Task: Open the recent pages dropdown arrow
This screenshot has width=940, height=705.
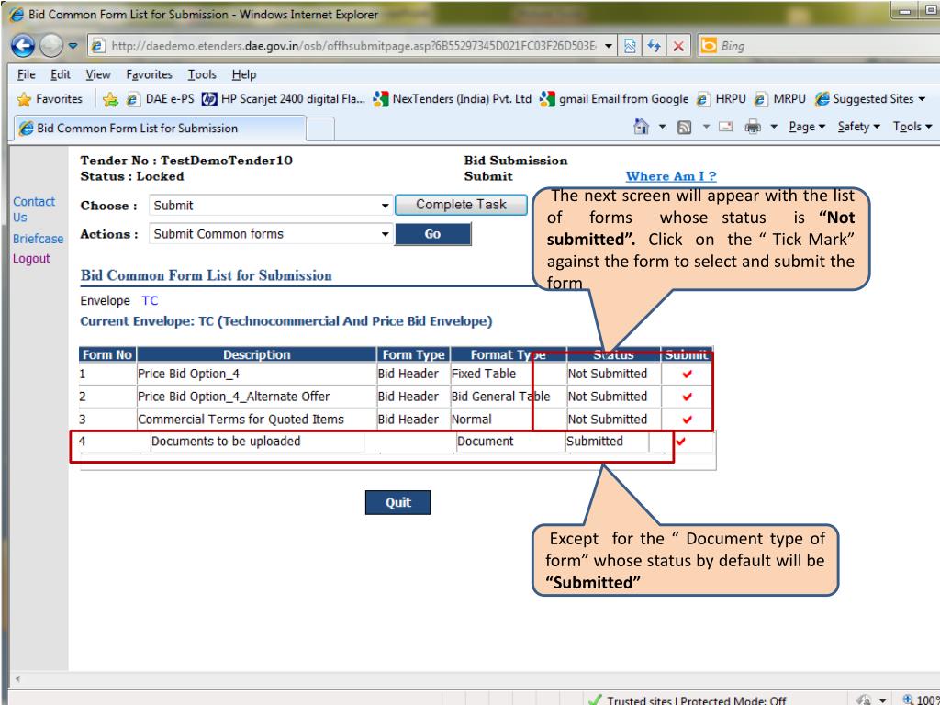Action: (x=73, y=46)
